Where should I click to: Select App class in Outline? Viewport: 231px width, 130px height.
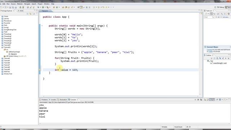[x=210, y=61]
